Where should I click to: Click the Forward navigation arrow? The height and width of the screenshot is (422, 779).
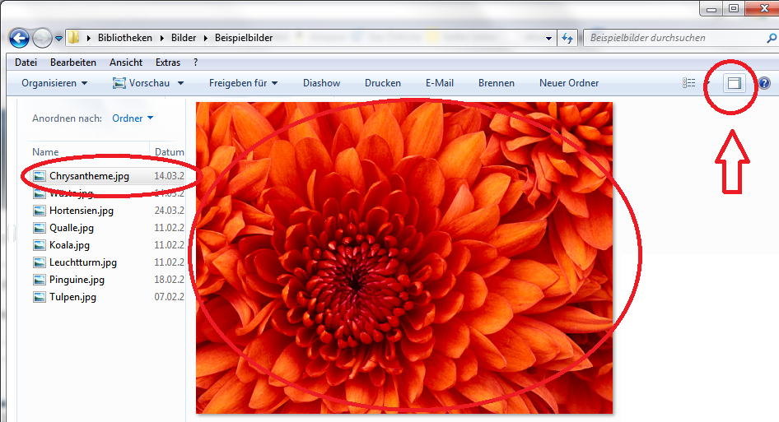[42, 38]
